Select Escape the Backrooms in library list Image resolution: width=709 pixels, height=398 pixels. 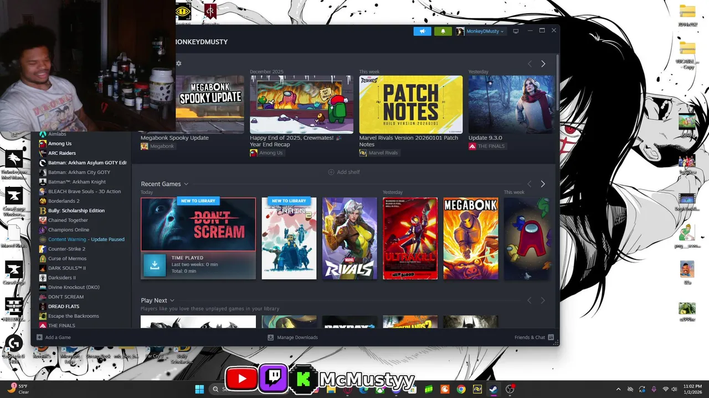(74, 316)
